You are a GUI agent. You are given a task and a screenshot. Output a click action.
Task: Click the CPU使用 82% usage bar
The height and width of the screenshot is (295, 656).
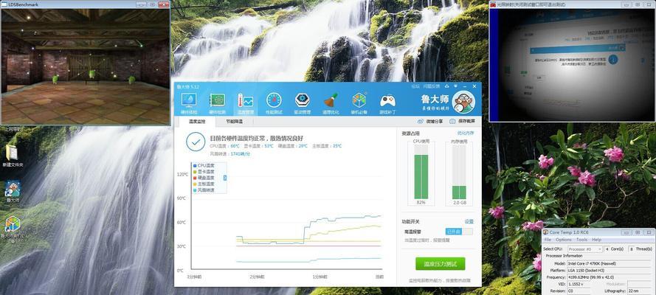pos(421,172)
